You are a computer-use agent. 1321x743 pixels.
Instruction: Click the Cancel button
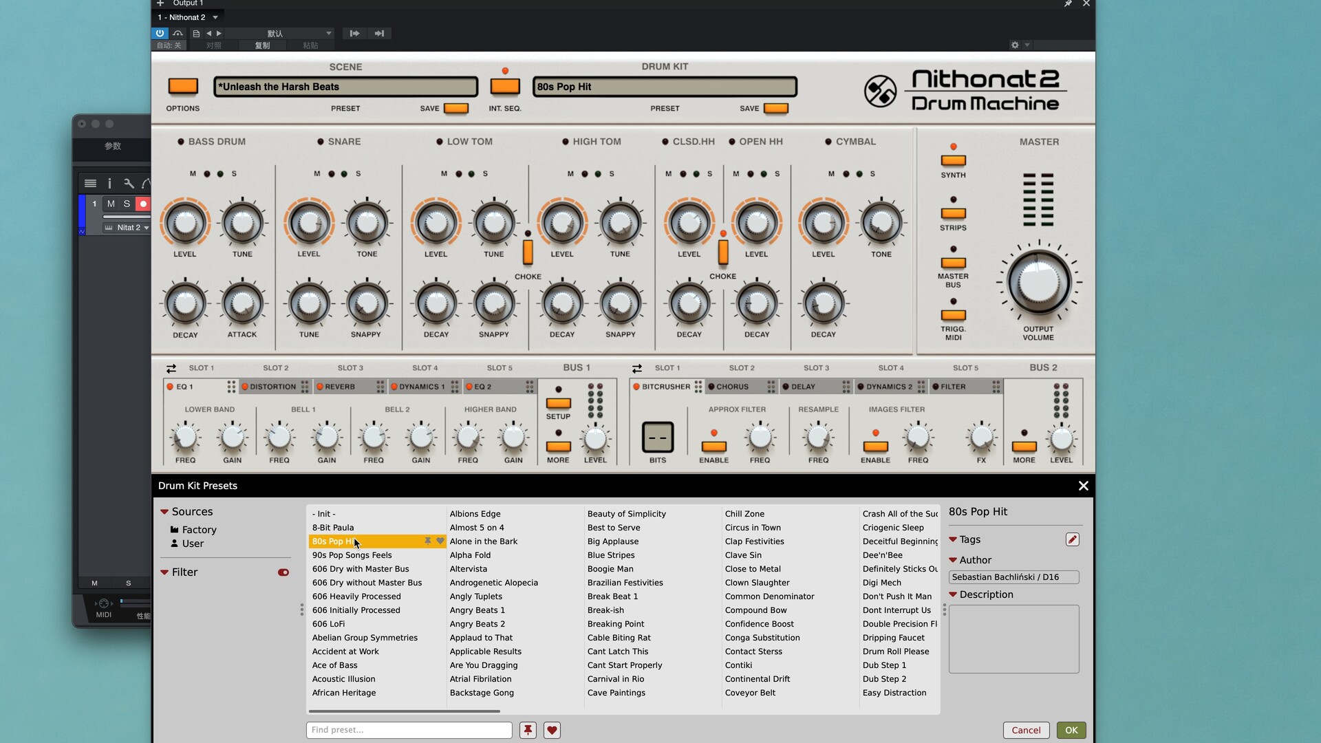(1026, 730)
